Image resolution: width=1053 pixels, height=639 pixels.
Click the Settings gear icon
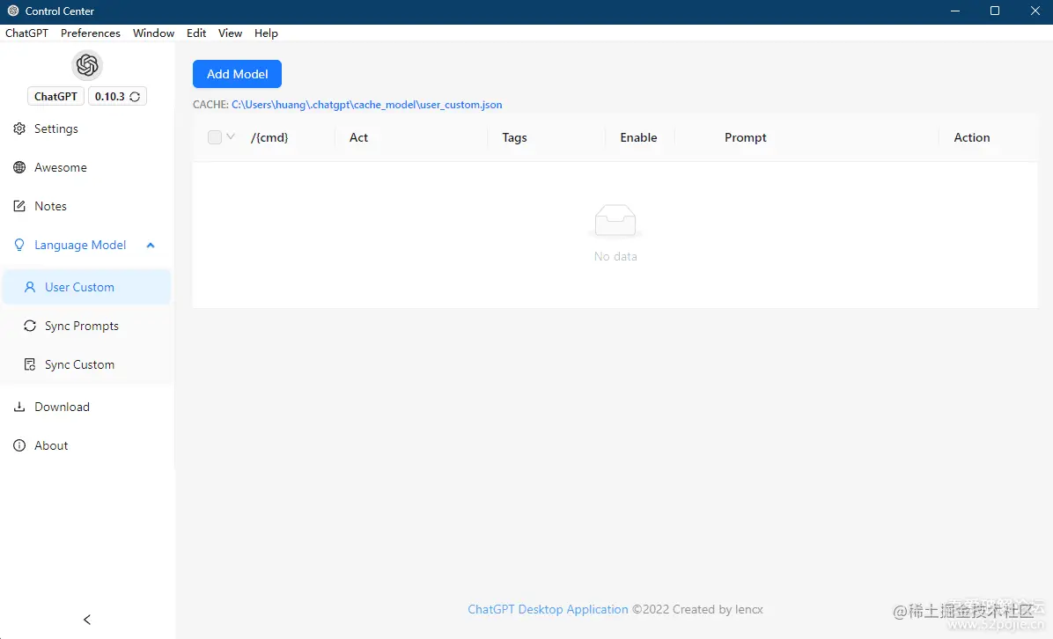[x=19, y=129]
